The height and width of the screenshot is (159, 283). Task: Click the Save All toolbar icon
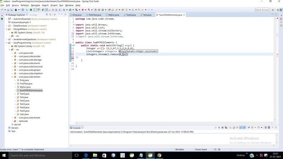pyautogui.click(x=11, y=10)
